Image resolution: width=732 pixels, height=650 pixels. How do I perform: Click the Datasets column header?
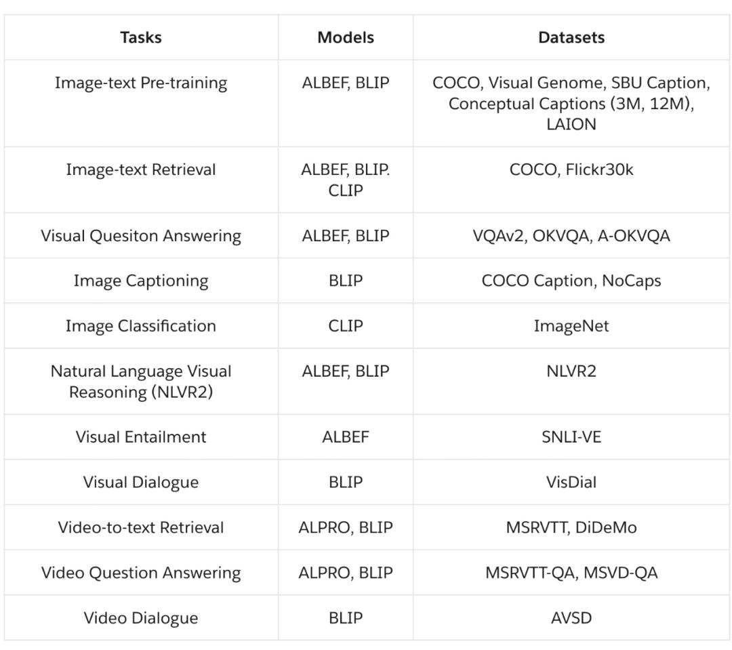pos(571,38)
